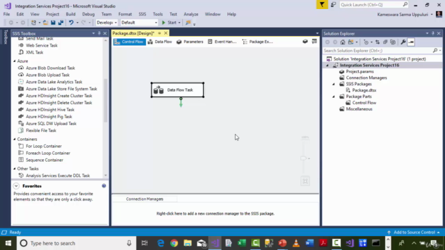Collapse the Azure toolbox group
Viewport: 445px width, 250px height.
coord(15,61)
